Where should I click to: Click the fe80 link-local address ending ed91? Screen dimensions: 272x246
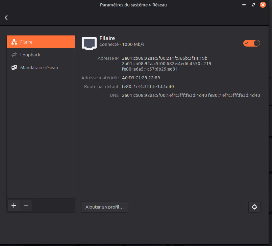coord(150,69)
